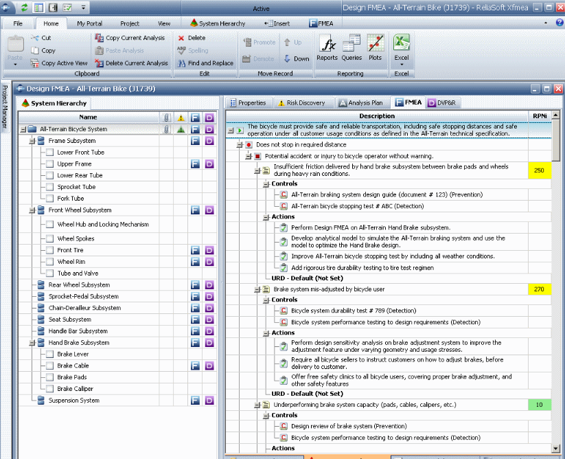The width and height of the screenshot is (565, 459).
Task: Open the Reports fx icon
Action: (x=327, y=45)
